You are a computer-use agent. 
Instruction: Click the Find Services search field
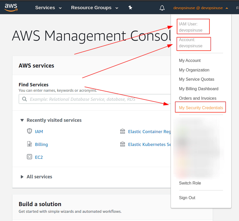(95, 99)
